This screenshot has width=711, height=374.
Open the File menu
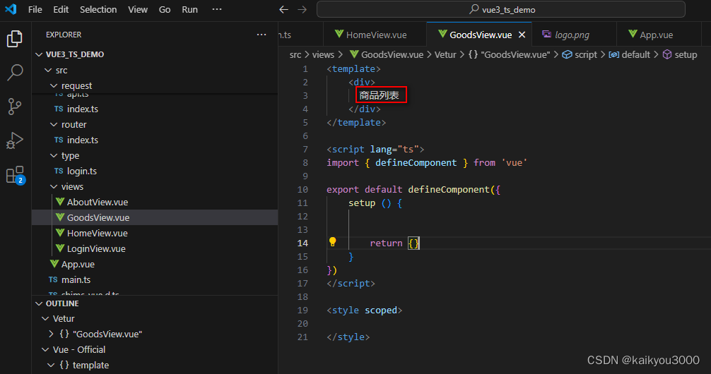35,9
